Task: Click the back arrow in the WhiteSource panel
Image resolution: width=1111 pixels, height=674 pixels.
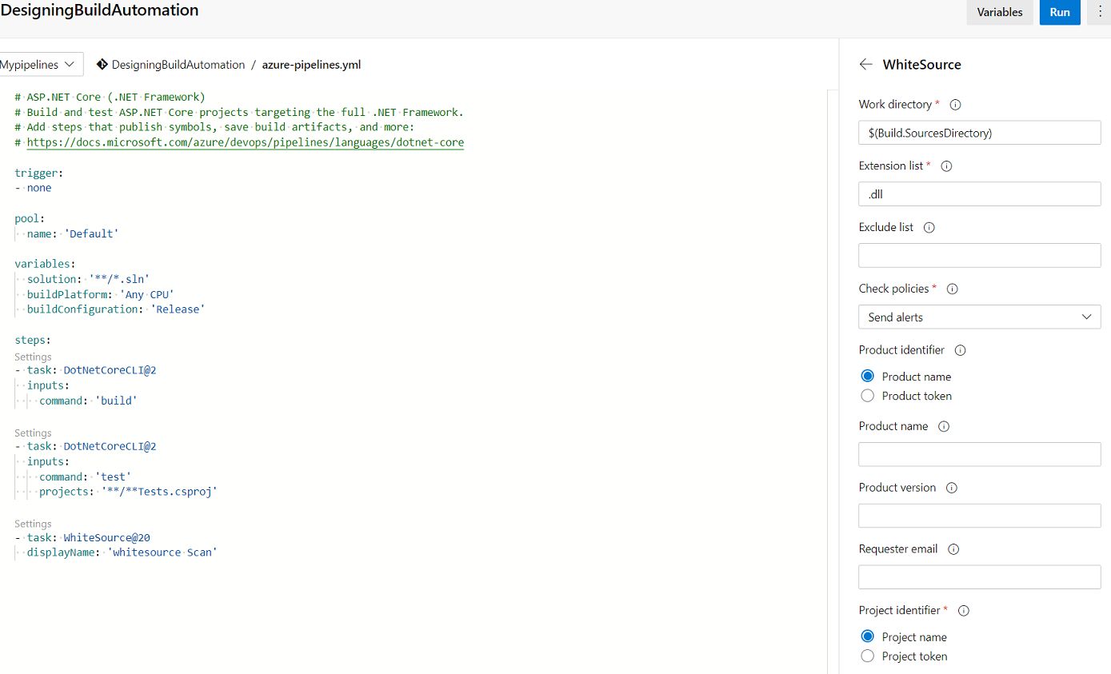Action: click(866, 65)
